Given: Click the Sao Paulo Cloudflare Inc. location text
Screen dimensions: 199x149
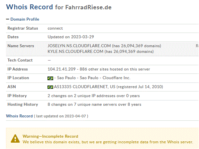Looking at the screenshot, I should [x=94, y=78].
